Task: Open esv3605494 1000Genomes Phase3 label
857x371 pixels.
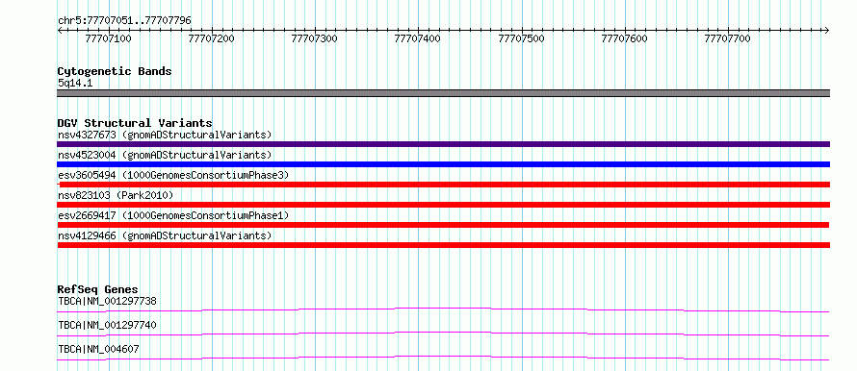Action: tap(173, 175)
